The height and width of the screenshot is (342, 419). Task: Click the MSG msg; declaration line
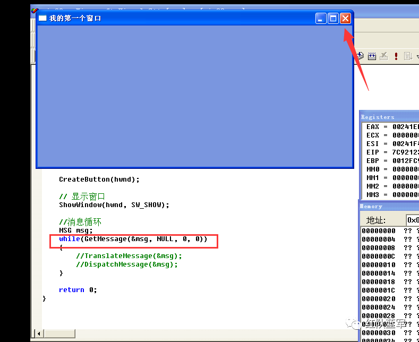point(75,230)
